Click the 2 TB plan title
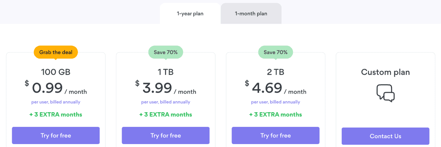The image size is (441, 147). tap(276, 72)
